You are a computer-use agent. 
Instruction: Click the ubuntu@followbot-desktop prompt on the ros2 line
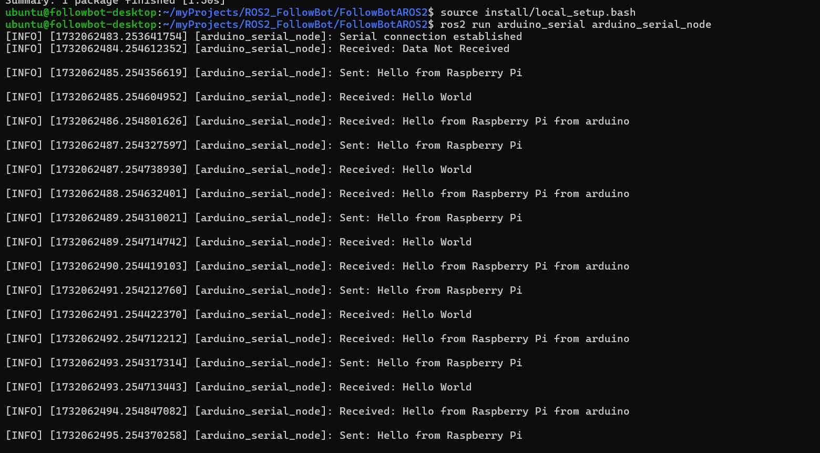click(x=81, y=24)
